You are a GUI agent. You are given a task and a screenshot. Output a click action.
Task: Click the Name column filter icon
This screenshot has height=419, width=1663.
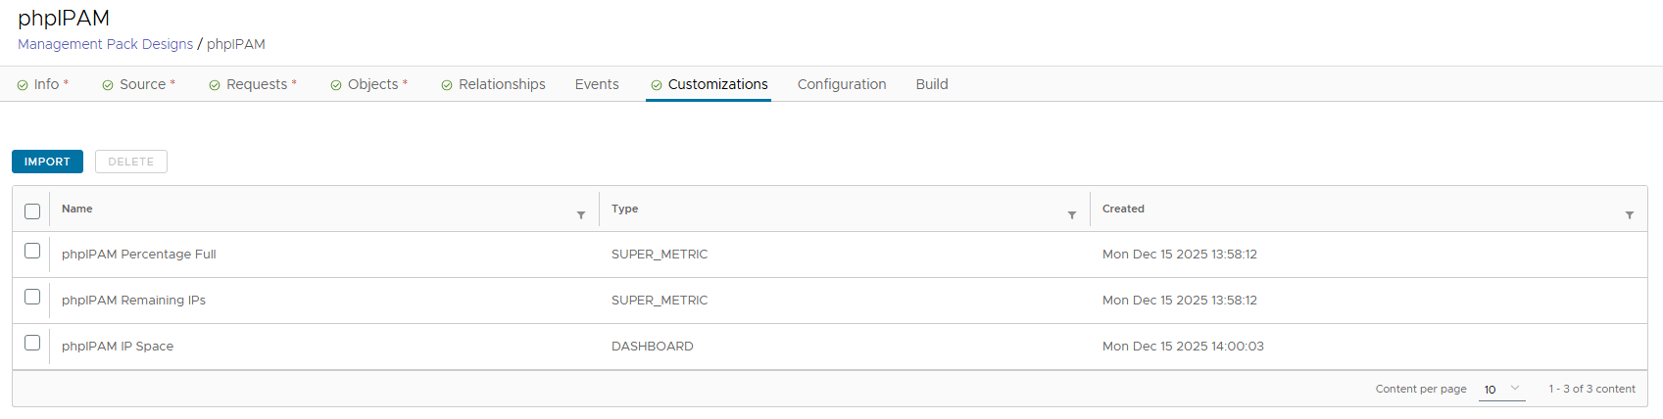coord(581,215)
